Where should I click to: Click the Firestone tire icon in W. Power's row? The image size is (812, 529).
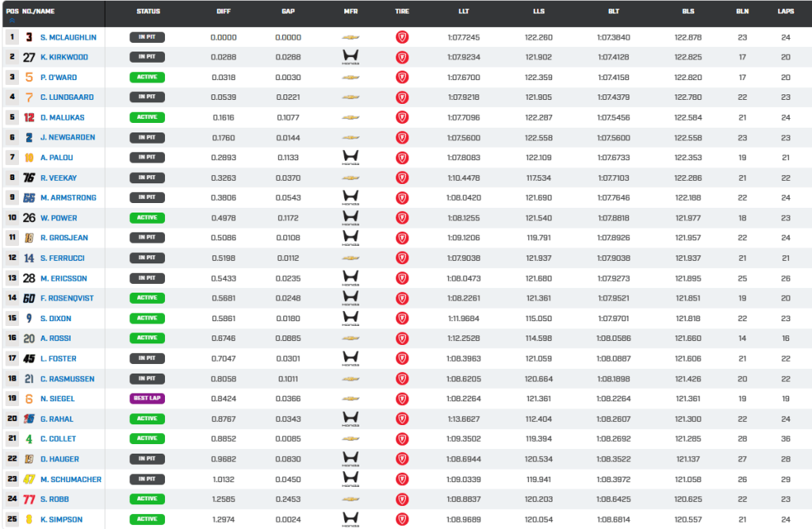point(402,218)
